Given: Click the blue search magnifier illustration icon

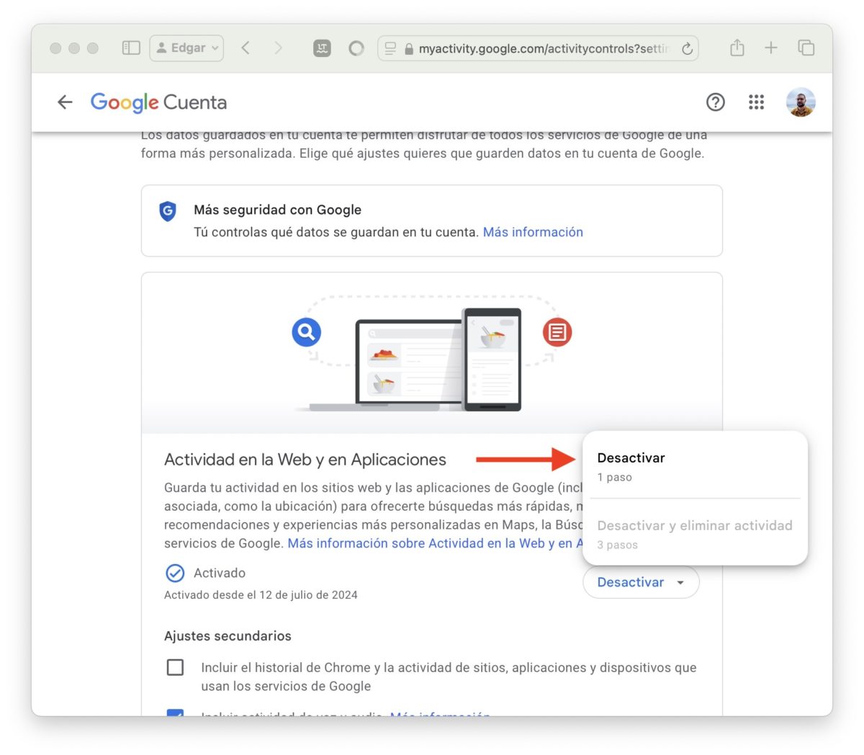Looking at the screenshot, I should [x=307, y=332].
